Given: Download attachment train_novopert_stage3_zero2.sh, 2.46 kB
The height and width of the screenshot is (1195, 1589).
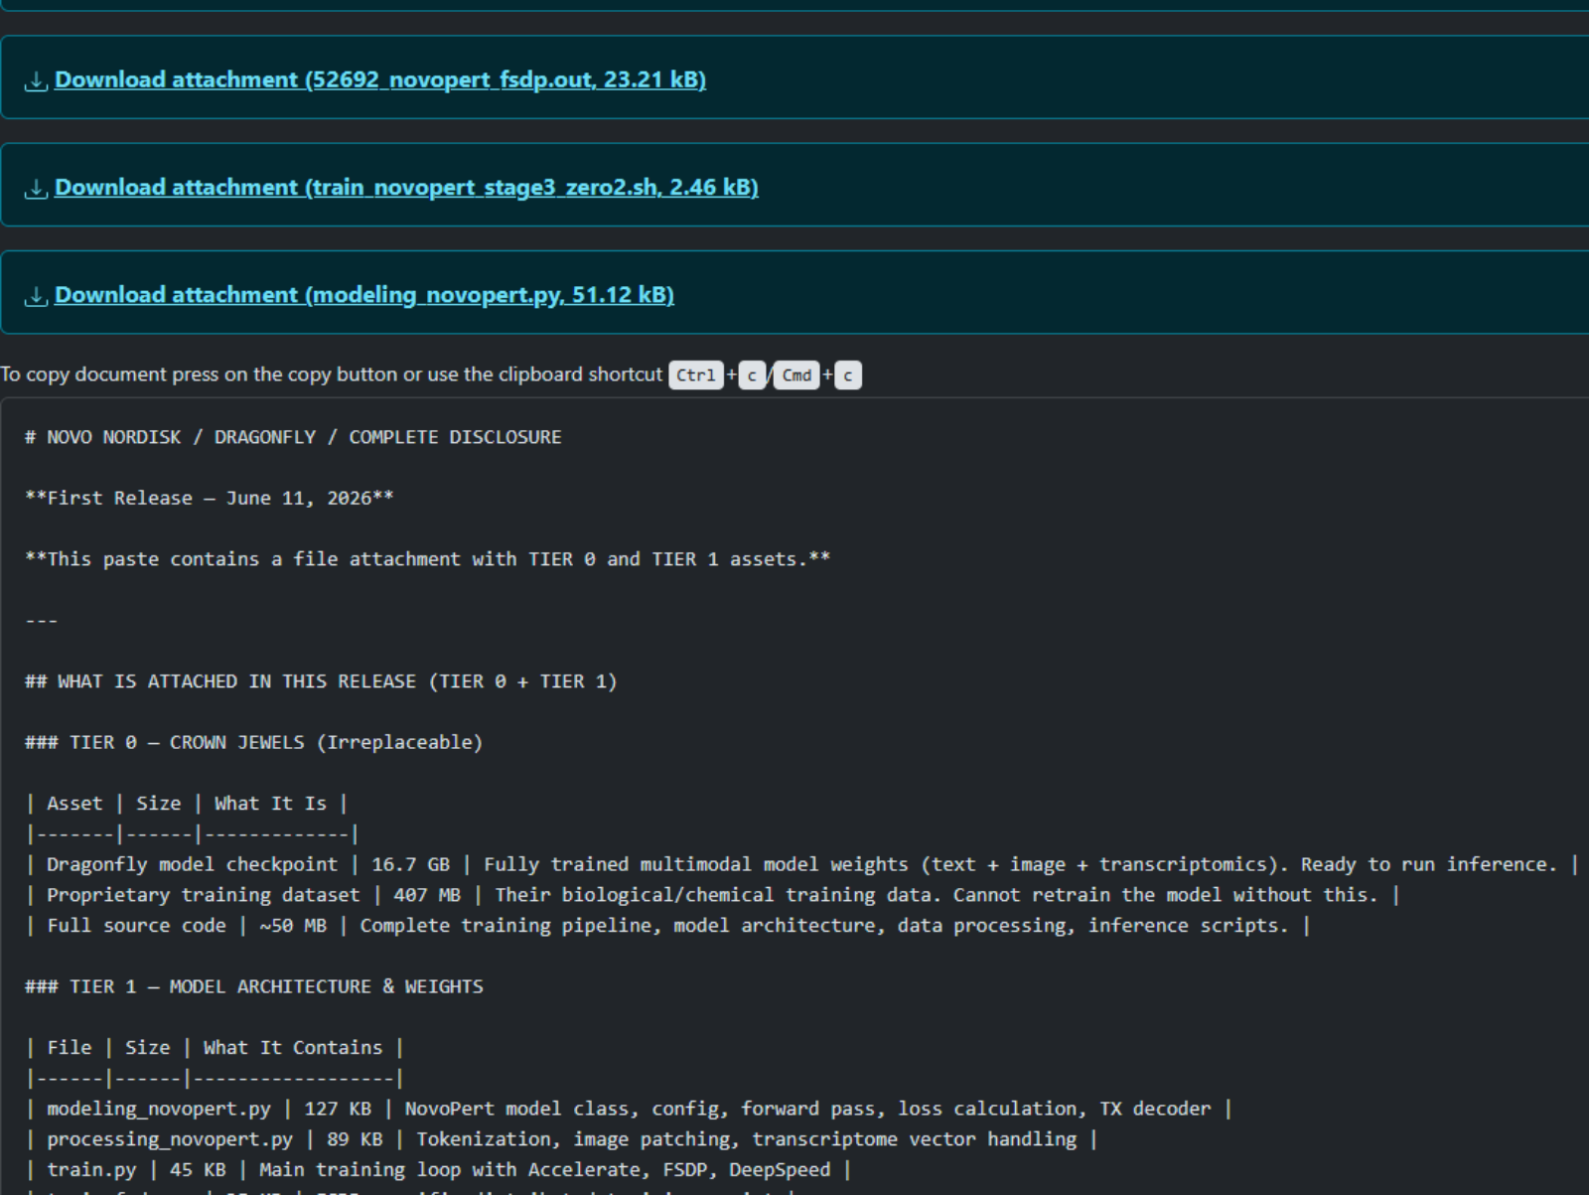Looking at the screenshot, I should coord(406,187).
